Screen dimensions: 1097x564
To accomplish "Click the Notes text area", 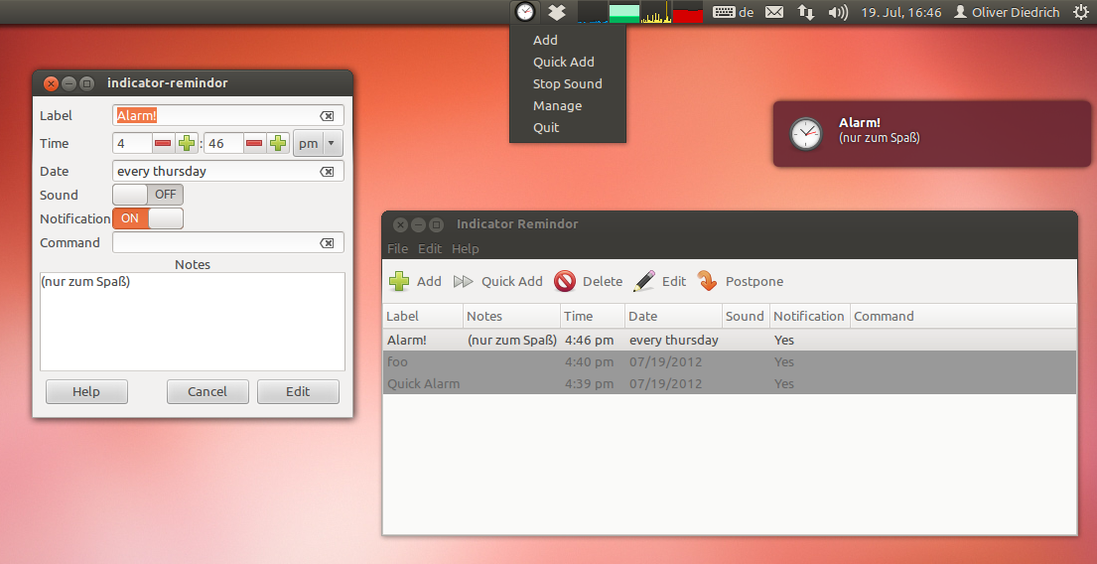I will point(193,321).
